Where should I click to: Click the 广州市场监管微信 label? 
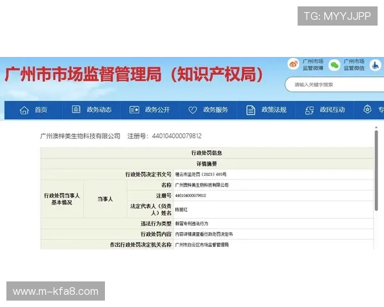pyautogui.click(x=354, y=65)
